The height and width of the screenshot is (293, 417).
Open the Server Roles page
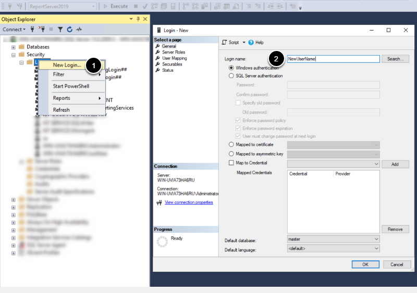[174, 52]
